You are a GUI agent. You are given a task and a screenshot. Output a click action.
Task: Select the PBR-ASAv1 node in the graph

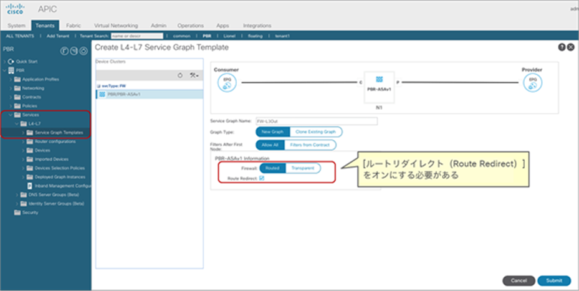click(x=379, y=87)
